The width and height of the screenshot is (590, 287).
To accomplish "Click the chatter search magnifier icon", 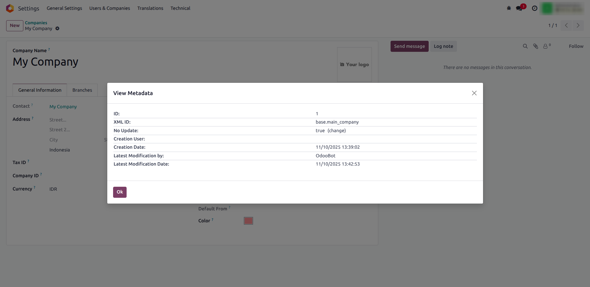I will [x=525, y=46].
